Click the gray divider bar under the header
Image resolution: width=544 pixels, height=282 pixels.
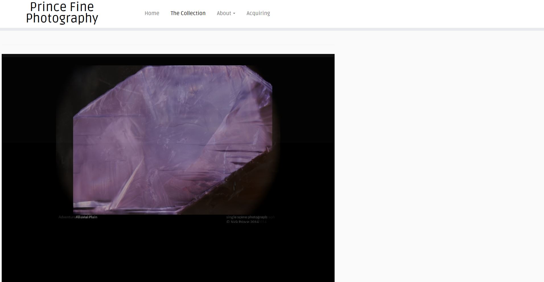(272, 29)
